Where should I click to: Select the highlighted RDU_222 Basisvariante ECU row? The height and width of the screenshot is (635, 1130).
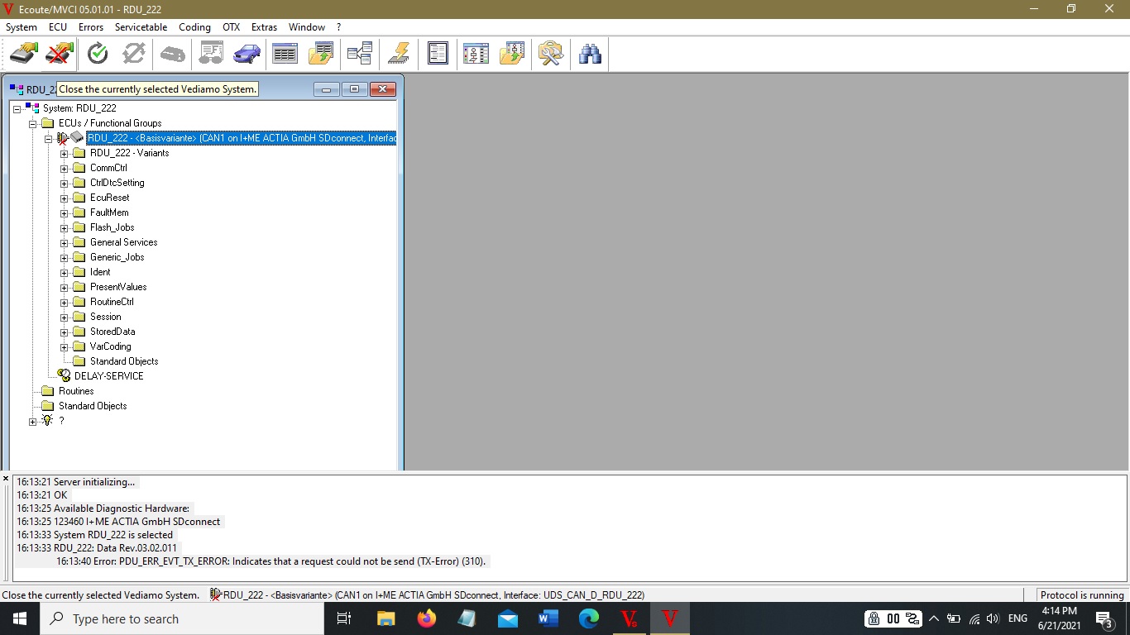[242, 138]
